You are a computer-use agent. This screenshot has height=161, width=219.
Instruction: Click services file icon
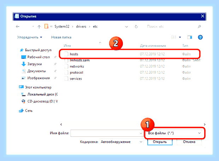pyautogui.click(x=66, y=79)
